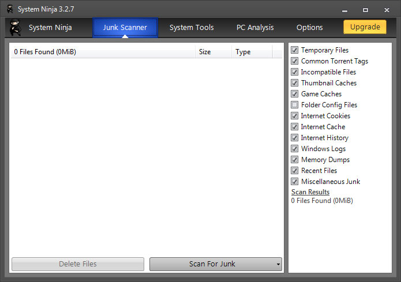
Task: Open the Options tab
Action: 309,27
